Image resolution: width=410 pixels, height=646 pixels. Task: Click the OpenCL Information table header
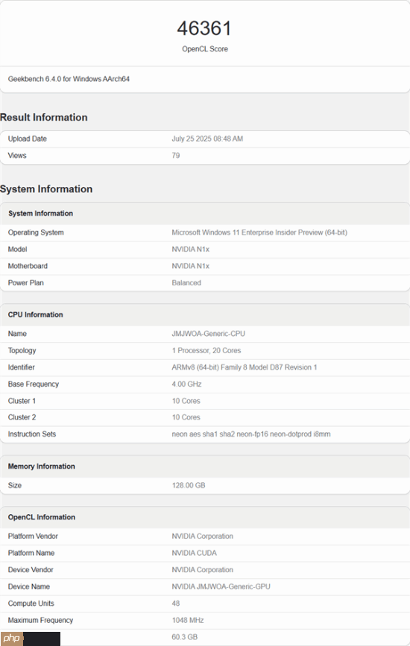(42, 517)
